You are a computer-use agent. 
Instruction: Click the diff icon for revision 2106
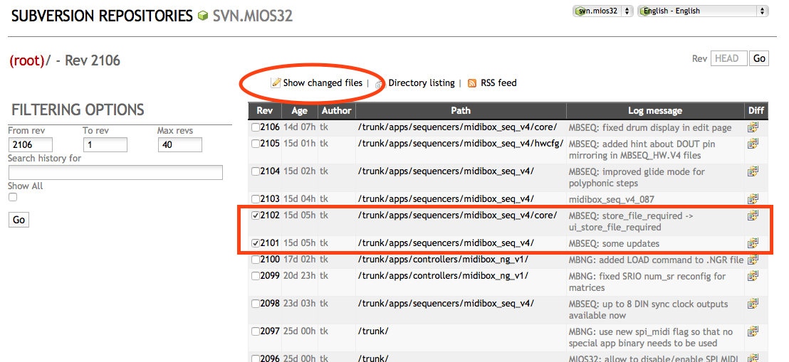(753, 128)
